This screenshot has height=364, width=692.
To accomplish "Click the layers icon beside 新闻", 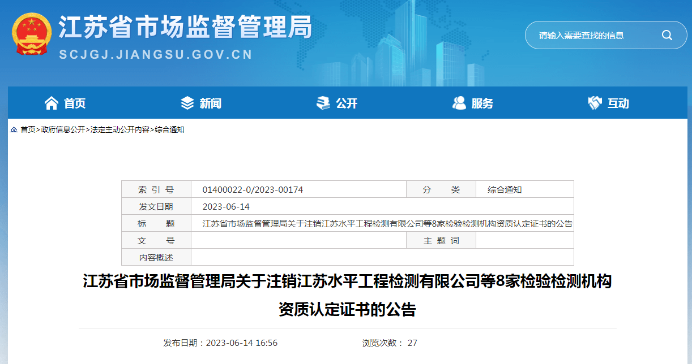I will (187, 103).
